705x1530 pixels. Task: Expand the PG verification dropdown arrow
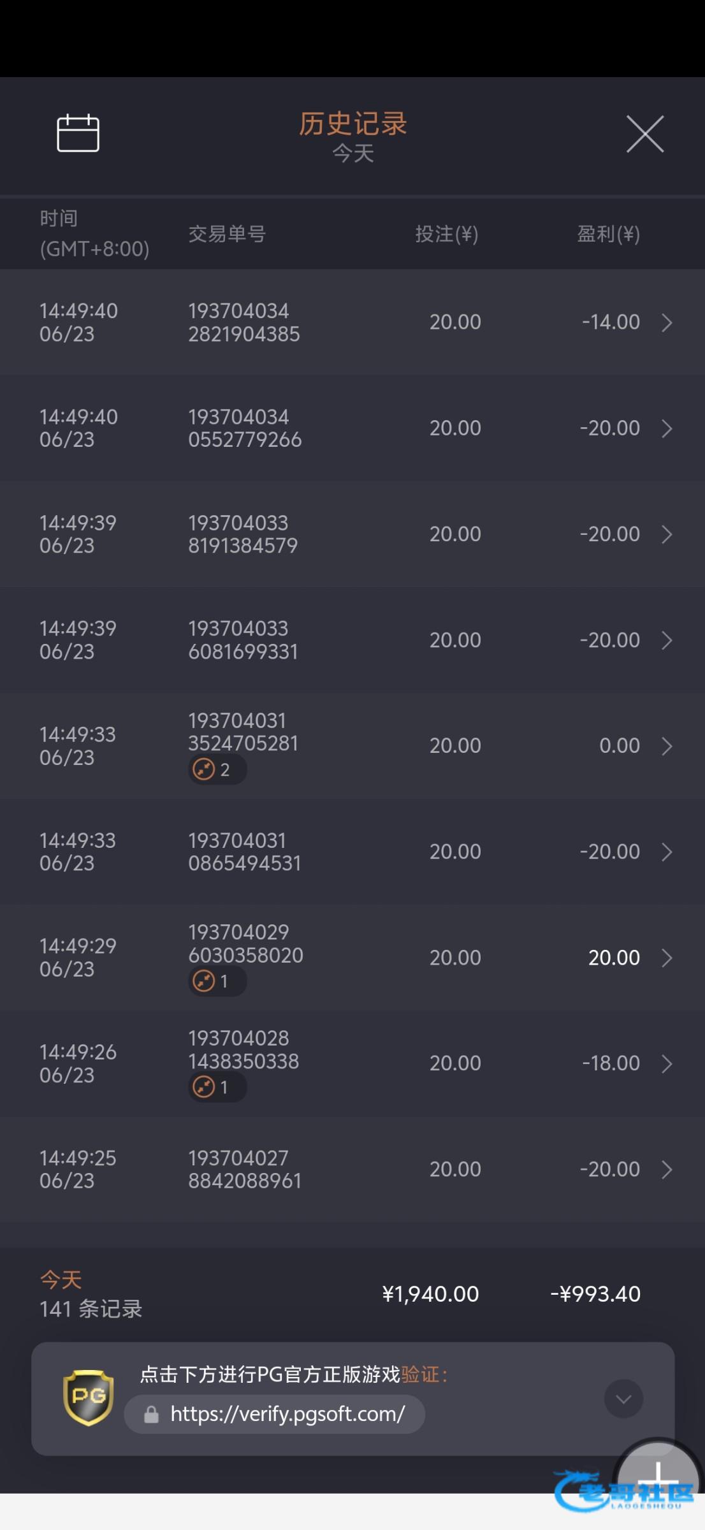(x=623, y=1399)
